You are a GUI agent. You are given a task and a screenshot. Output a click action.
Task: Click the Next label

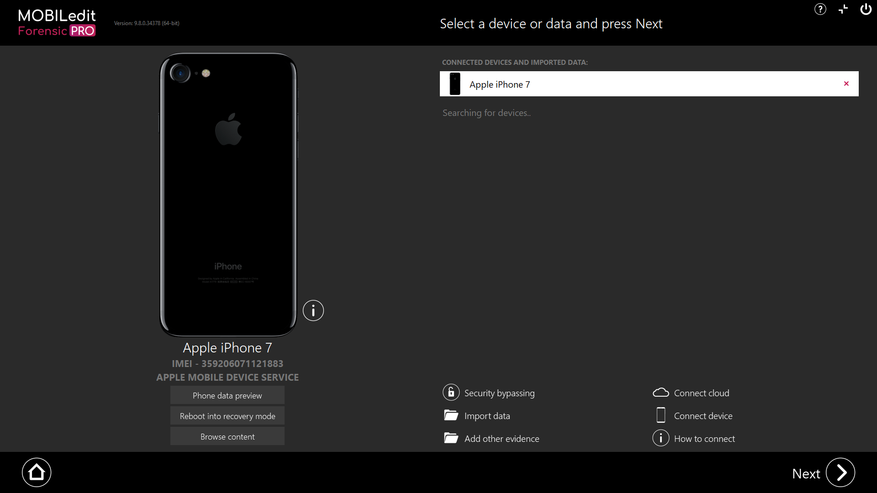[806, 474]
